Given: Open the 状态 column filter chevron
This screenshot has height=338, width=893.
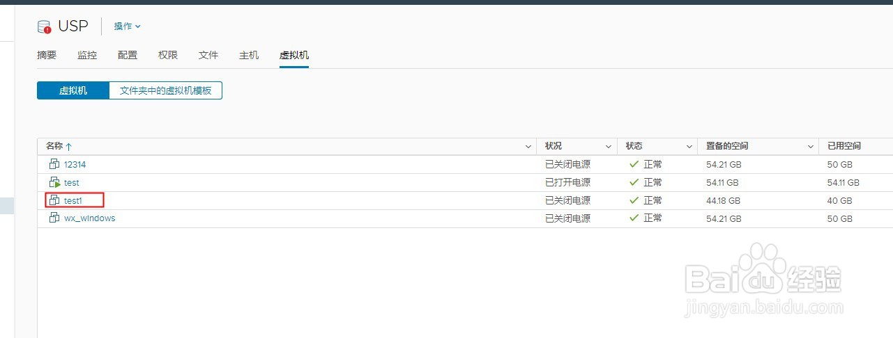Looking at the screenshot, I should click(x=689, y=147).
